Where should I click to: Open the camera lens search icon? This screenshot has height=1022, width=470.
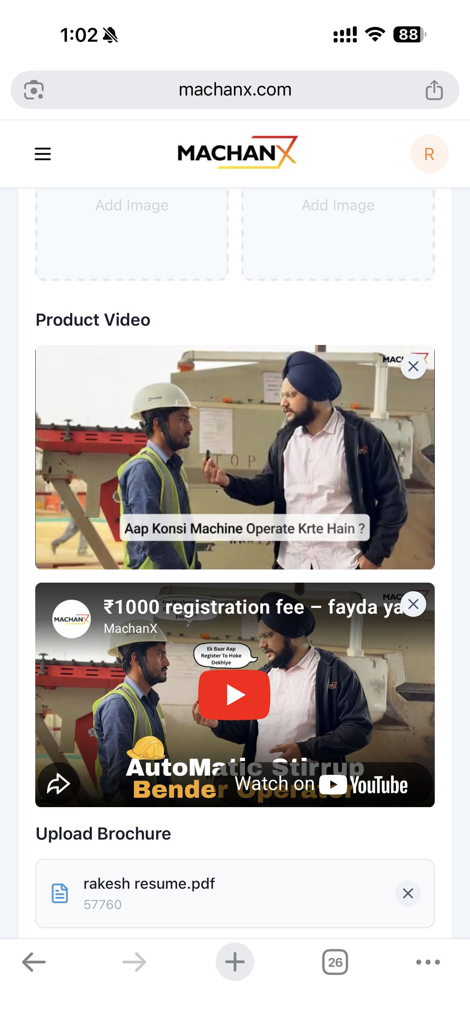pos(34,90)
